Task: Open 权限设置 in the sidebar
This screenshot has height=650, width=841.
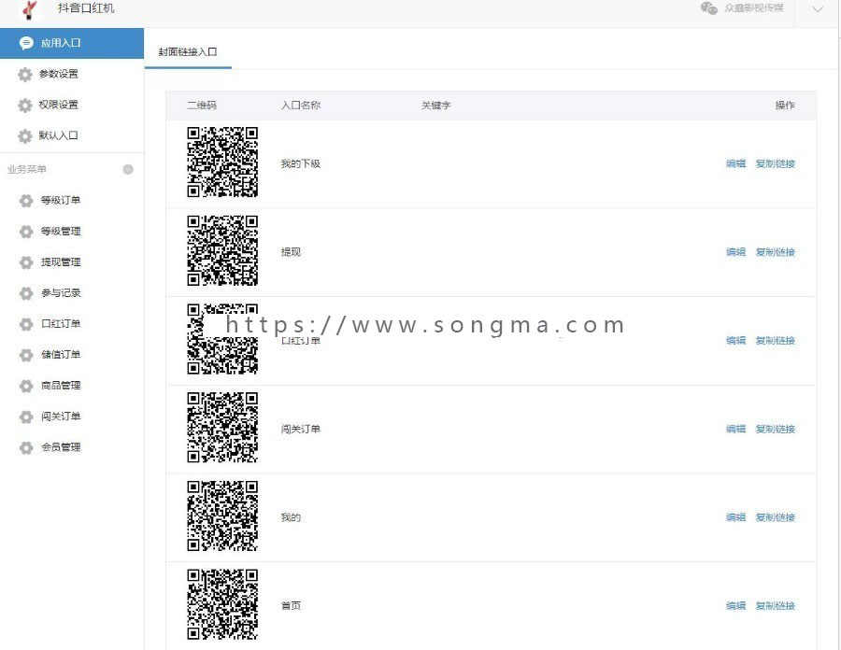Action: click(x=59, y=105)
